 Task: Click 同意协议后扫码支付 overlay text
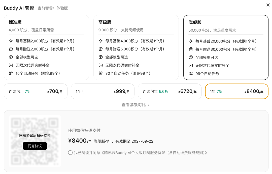(x=35, y=135)
